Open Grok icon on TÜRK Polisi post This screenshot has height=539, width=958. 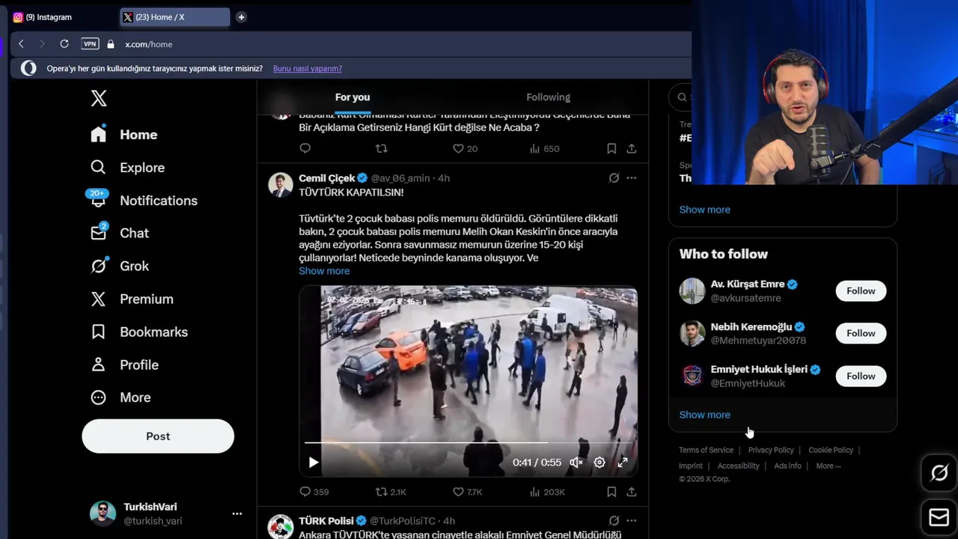coord(614,521)
